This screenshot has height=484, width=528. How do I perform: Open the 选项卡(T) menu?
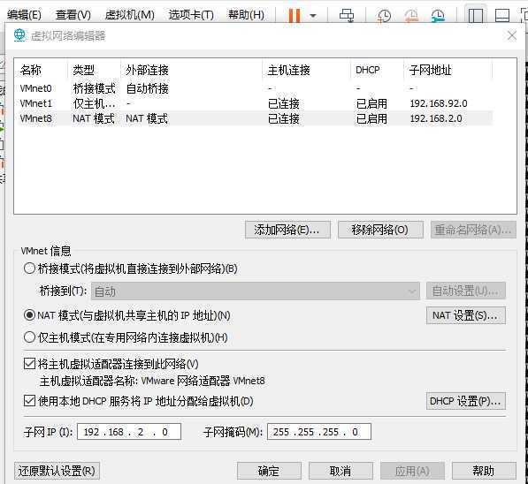tap(191, 15)
